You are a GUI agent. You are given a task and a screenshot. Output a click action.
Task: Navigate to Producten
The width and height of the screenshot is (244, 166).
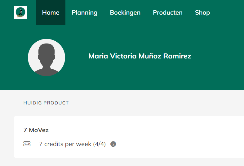click(168, 12)
